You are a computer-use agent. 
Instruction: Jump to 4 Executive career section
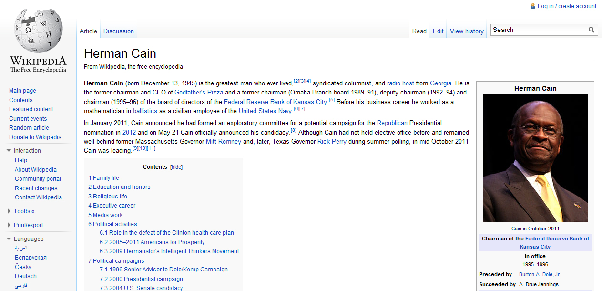click(112, 206)
